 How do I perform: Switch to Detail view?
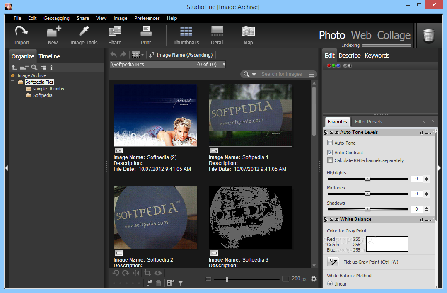217,35
